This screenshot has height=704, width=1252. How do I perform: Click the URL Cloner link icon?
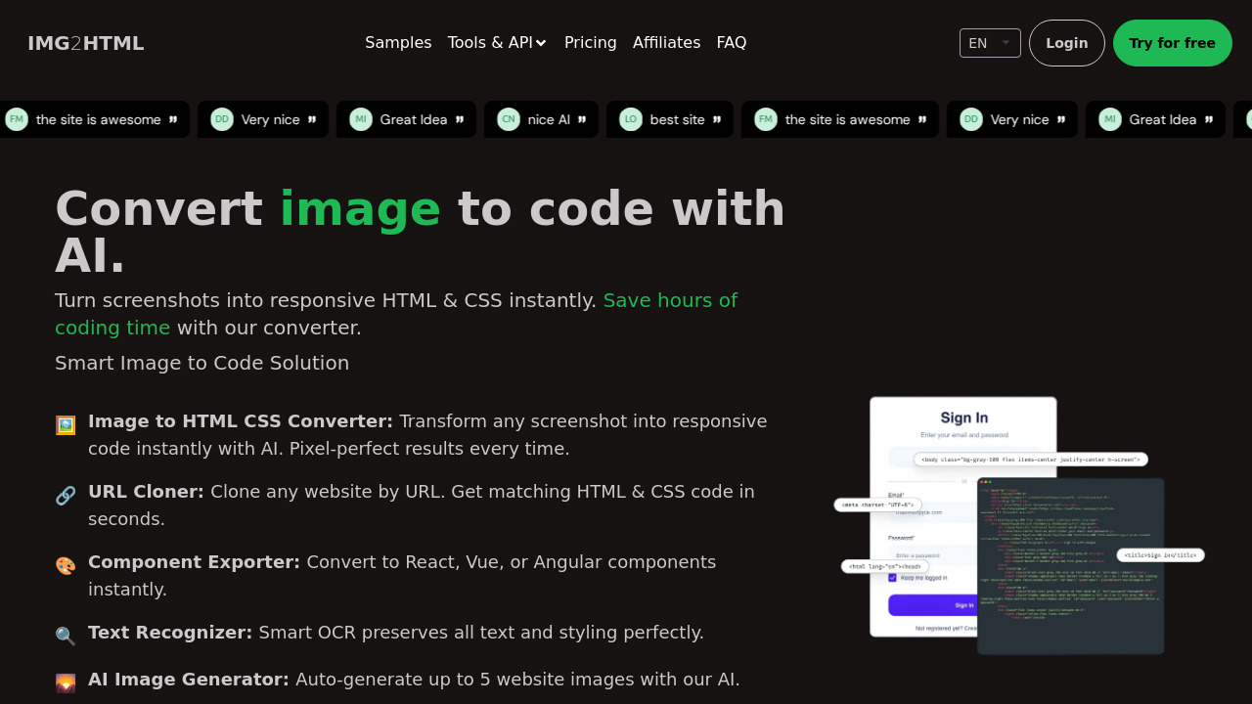tap(65, 495)
